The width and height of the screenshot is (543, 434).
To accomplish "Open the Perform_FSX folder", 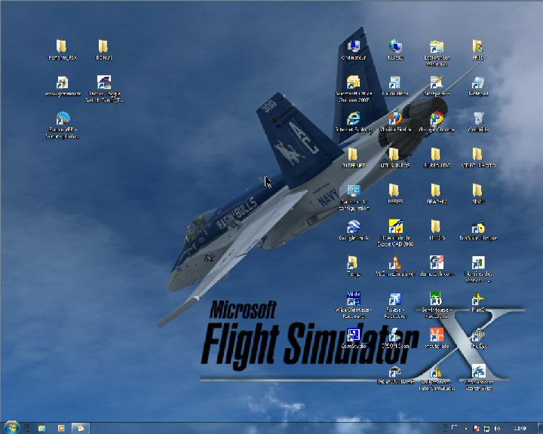I will (62, 50).
